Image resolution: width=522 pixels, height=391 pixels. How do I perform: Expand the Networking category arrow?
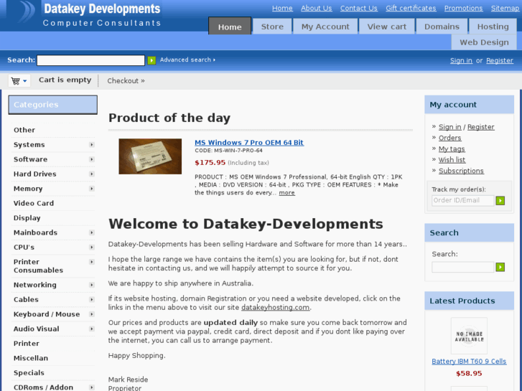[92, 285]
